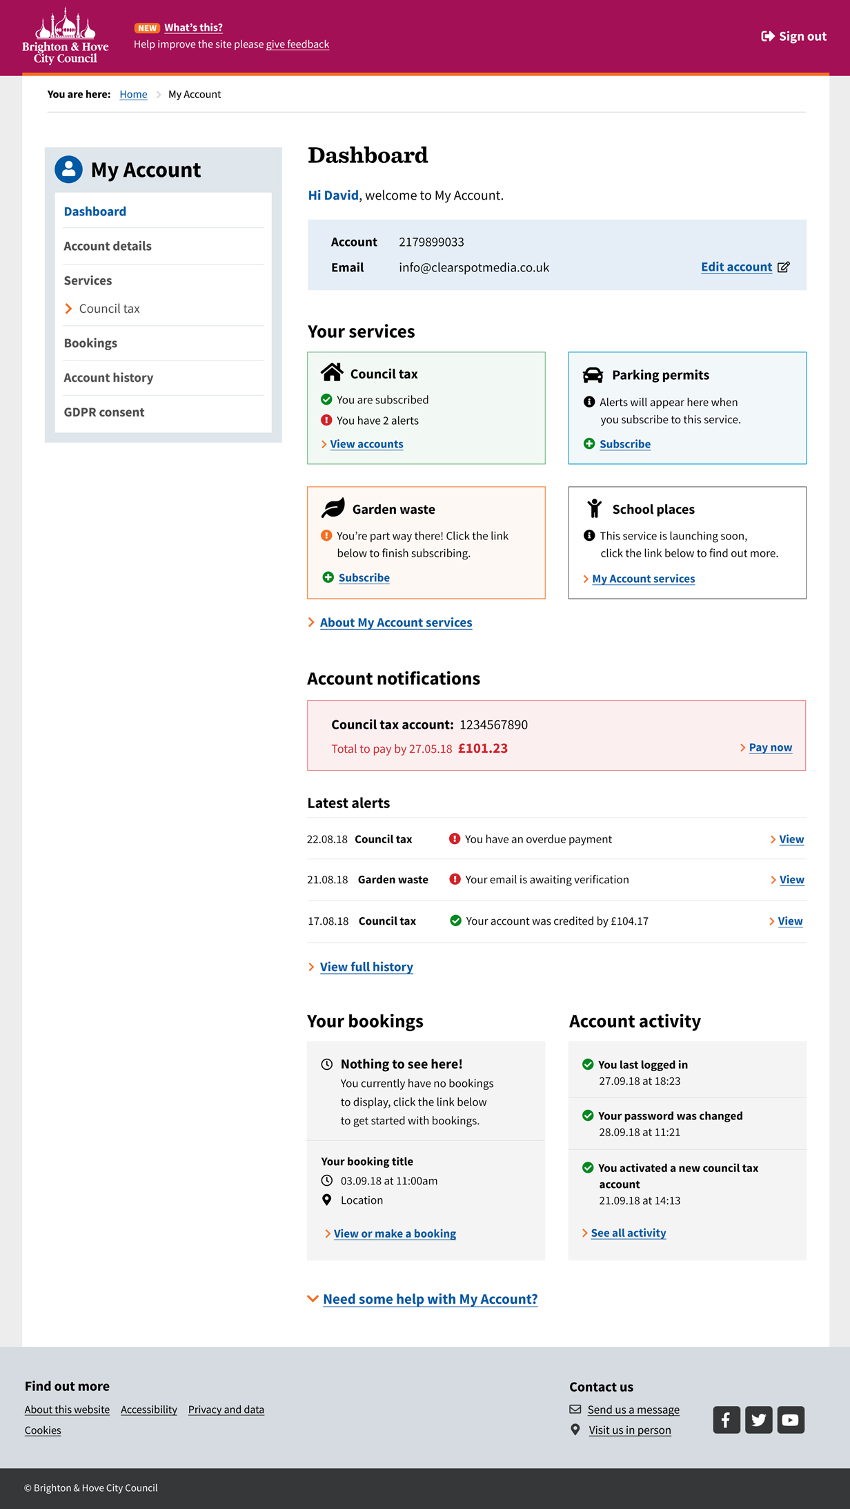Image resolution: width=850 pixels, height=1509 pixels.
Task: Click Pay now for council tax
Action: point(770,747)
